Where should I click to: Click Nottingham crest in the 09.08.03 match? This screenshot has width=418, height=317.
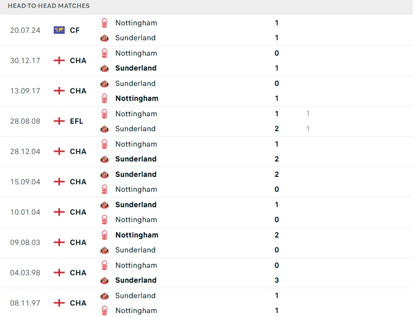104,235
